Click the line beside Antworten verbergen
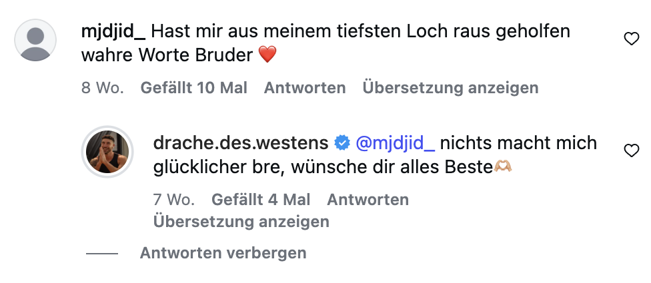The width and height of the screenshot is (651, 283). (x=102, y=254)
